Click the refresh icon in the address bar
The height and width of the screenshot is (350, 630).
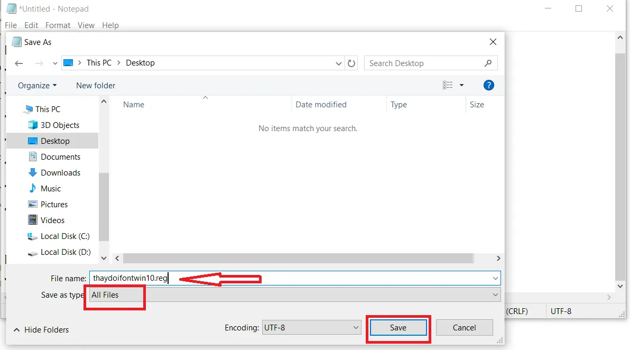[x=352, y=63]
